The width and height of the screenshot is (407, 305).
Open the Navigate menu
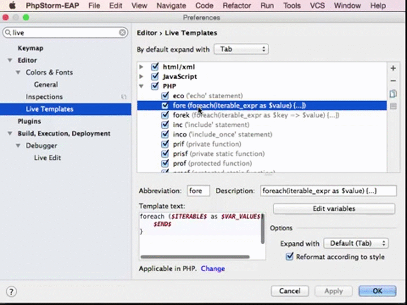[x=171, y=6]
